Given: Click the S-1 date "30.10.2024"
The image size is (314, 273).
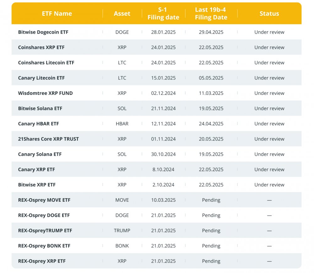Looking at the screenshot, I should coord(163,154).
